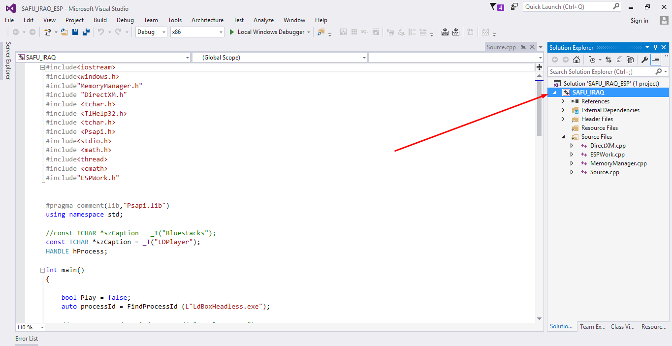Image resolution: width=672 pixels, height=346 pixels.
Task: Click the Save All toolbar icon
Action: (86, 32)
